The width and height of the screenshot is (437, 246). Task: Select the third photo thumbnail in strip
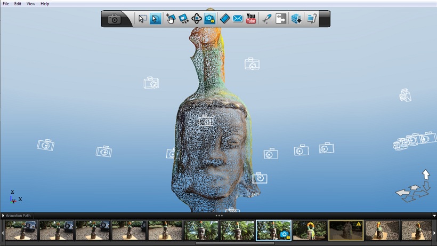(x=93, y=231)
